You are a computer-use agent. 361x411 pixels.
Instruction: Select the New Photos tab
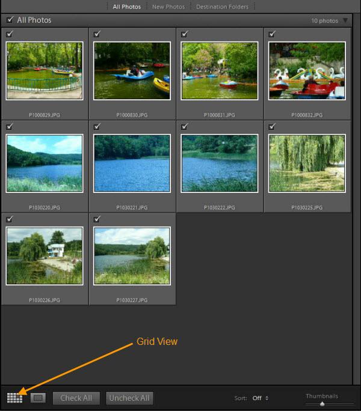click(x=168, y=7)
